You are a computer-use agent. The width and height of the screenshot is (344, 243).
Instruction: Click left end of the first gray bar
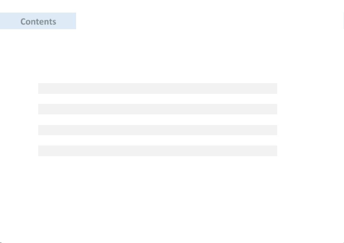tap(41, 88)
